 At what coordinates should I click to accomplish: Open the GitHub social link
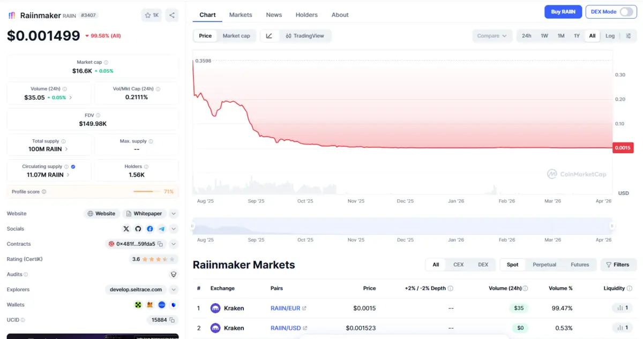[x=138, y=229]
